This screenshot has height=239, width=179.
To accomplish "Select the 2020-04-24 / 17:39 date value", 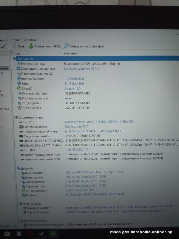I will [x=77, y=108].
